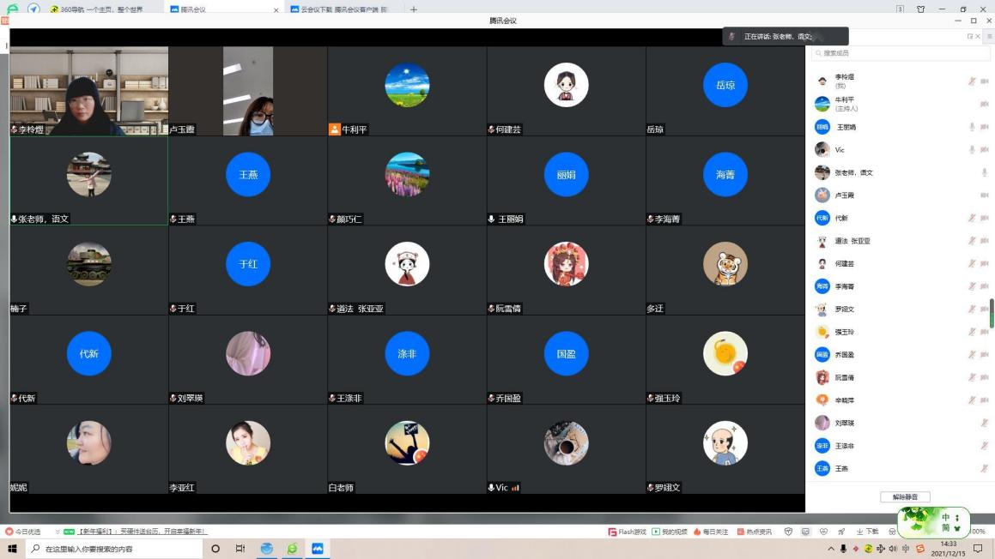Click the camera icon beside 卢玉霞 in list
The image size is (995, 559).
(x=984, y=195)
